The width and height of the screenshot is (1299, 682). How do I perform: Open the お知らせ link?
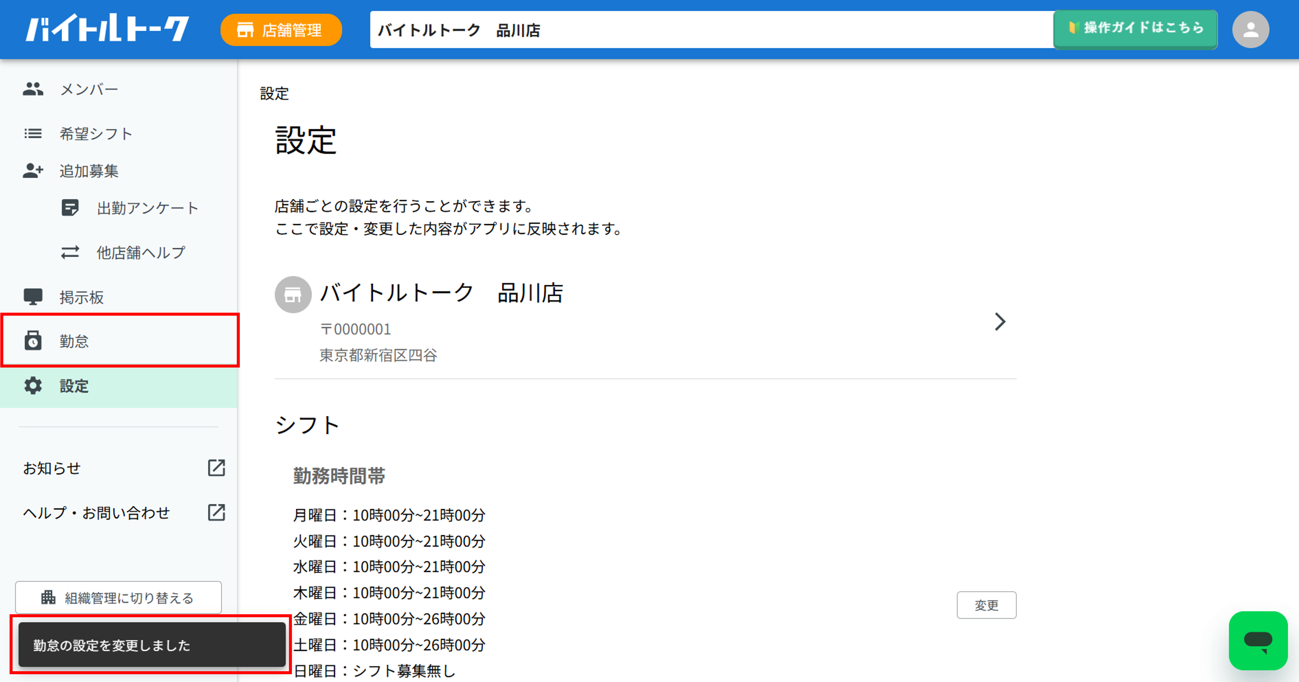[x=52, y=468]
